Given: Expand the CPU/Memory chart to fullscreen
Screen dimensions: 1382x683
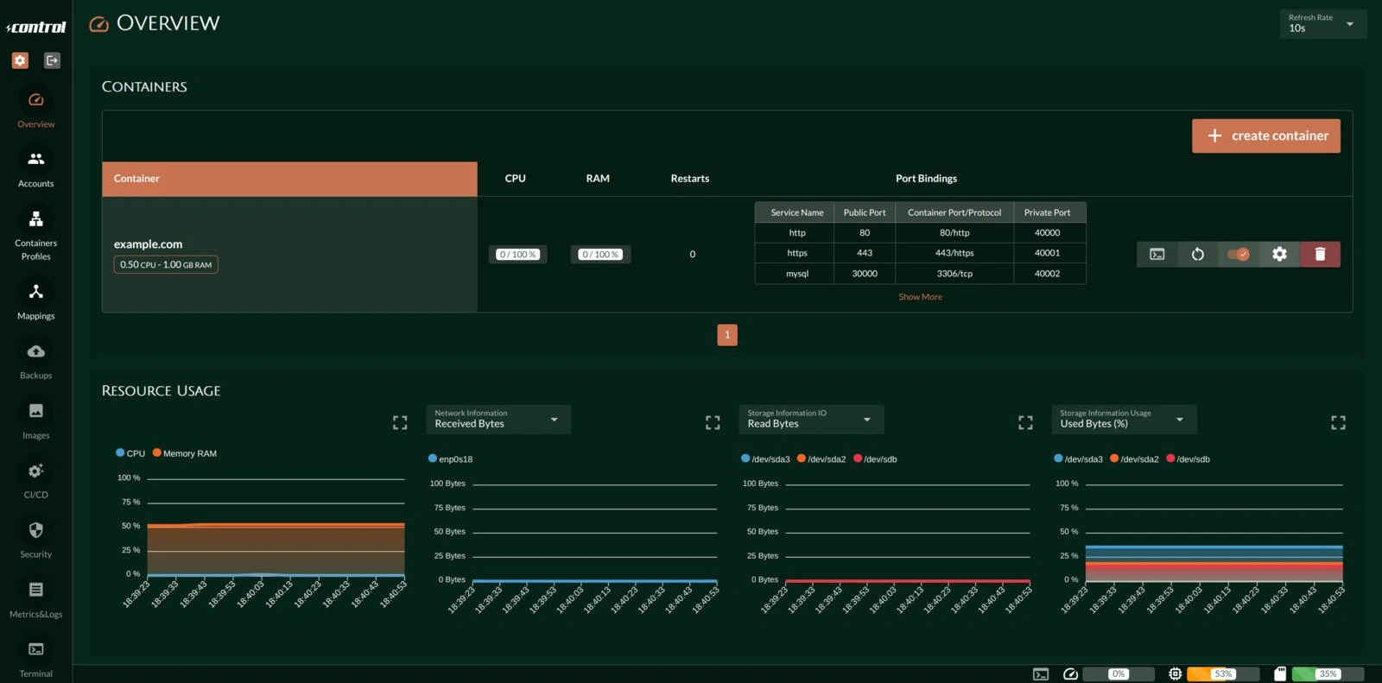Looking at the screenshot, I should click(x=400, y=422).
